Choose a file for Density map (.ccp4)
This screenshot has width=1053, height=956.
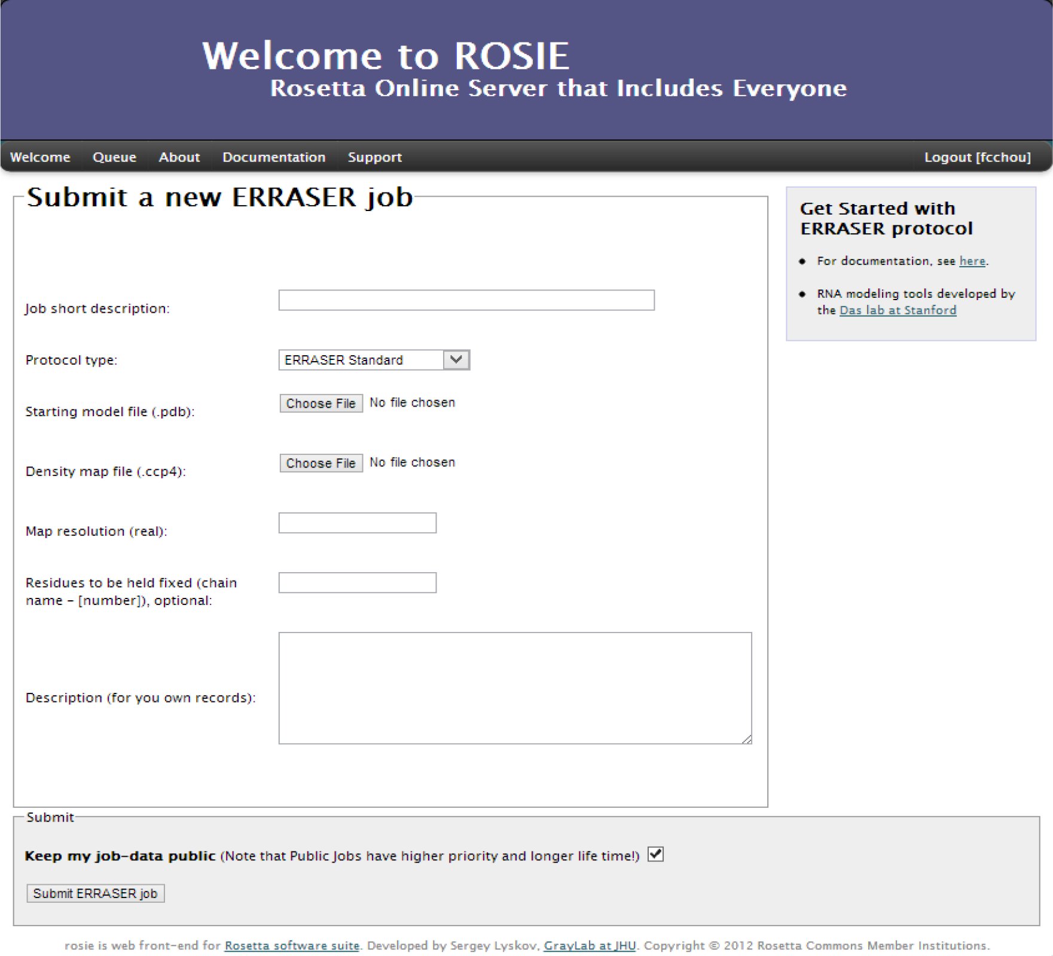click(321, 463)
